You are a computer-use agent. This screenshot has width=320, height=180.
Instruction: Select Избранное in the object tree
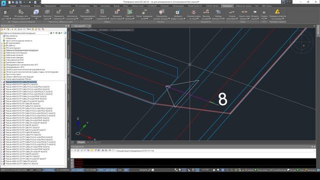click(10, 38)
